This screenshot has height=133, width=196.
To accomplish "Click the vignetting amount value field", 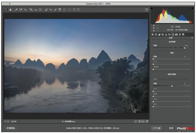I will [x=185, y=83].
